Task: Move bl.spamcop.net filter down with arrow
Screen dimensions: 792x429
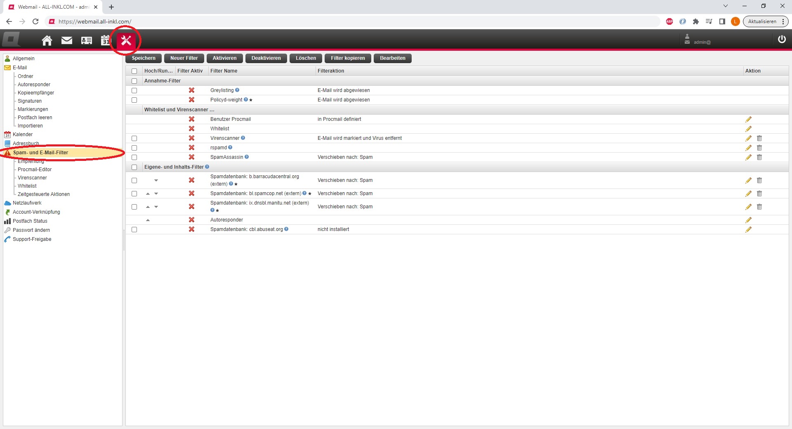Action: [x=156, y=193]
